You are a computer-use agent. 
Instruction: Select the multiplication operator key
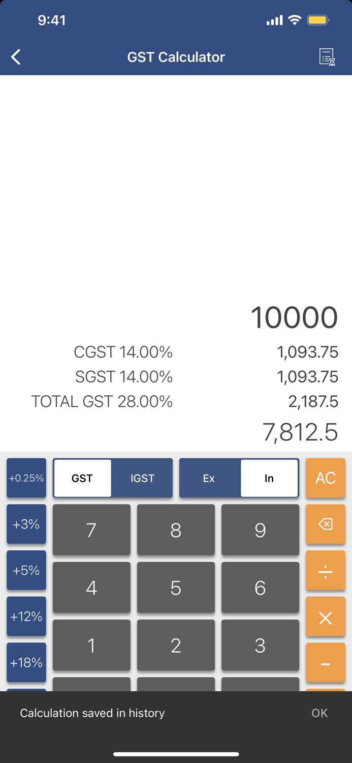[x=325, y=617]
